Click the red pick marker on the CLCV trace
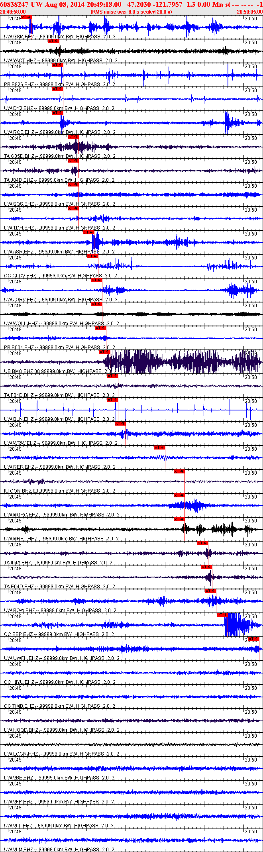This screenshot has height=852, width=263. 92,256
